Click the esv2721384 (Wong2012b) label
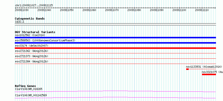The height and width of the screenshot is (101, 223). coord(32,61)
